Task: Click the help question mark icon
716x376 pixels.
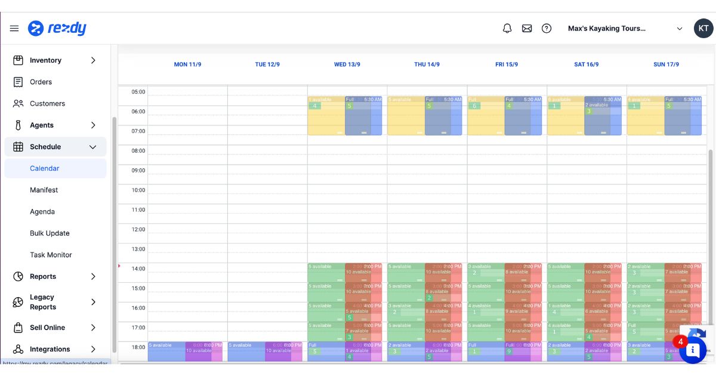Action: coord(546,28)
